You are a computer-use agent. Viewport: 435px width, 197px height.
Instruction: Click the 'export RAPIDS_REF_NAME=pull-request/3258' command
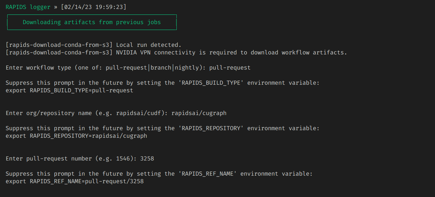click(74, 181)
